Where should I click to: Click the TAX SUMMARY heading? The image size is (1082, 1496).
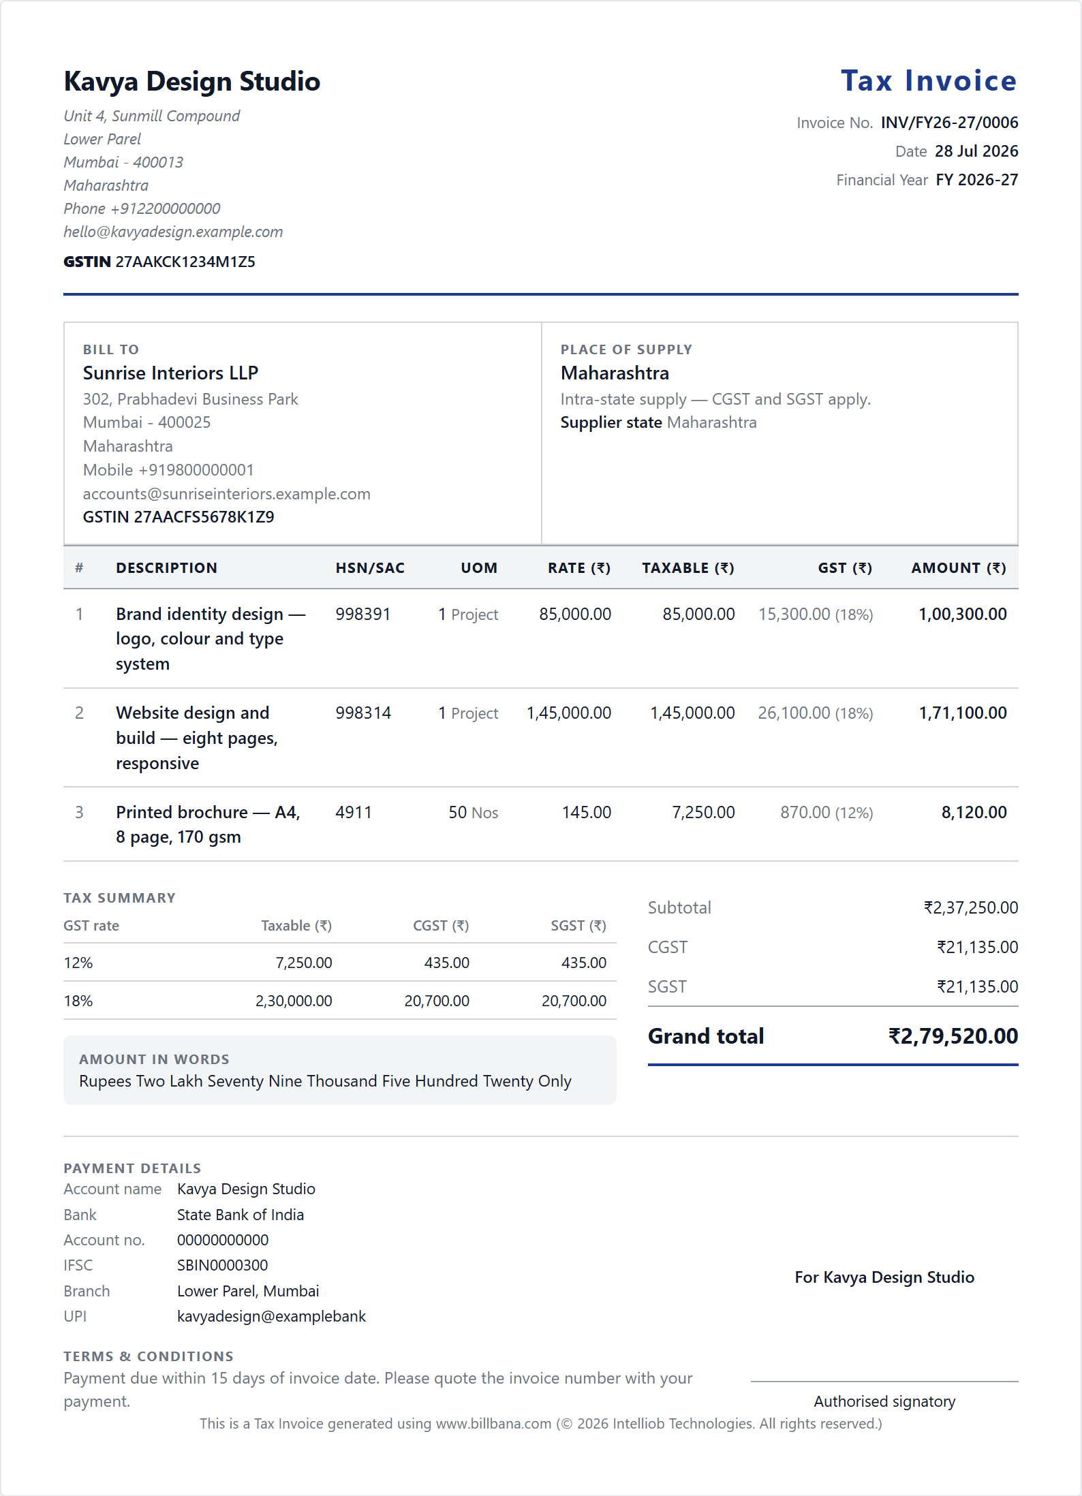[x=119, y=898]
